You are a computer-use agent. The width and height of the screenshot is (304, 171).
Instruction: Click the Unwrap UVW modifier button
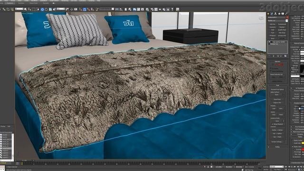point(282,36)
